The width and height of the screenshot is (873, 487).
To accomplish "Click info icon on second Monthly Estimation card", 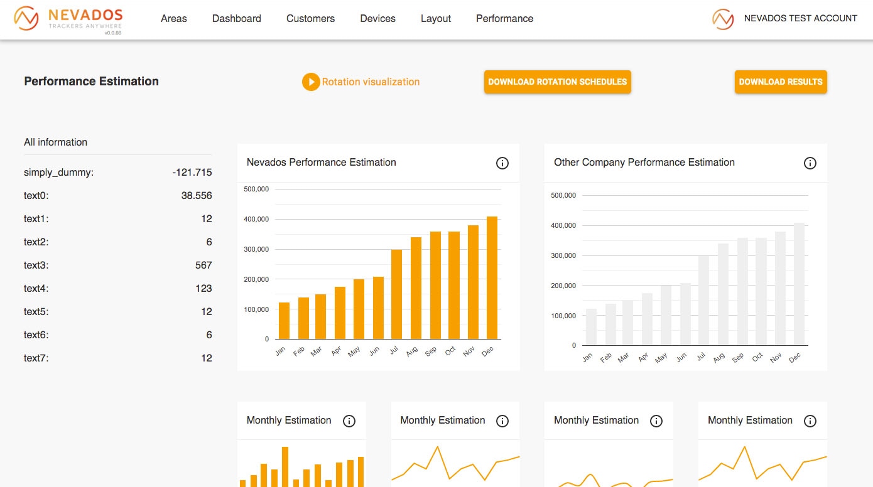I will coord(502,421).
